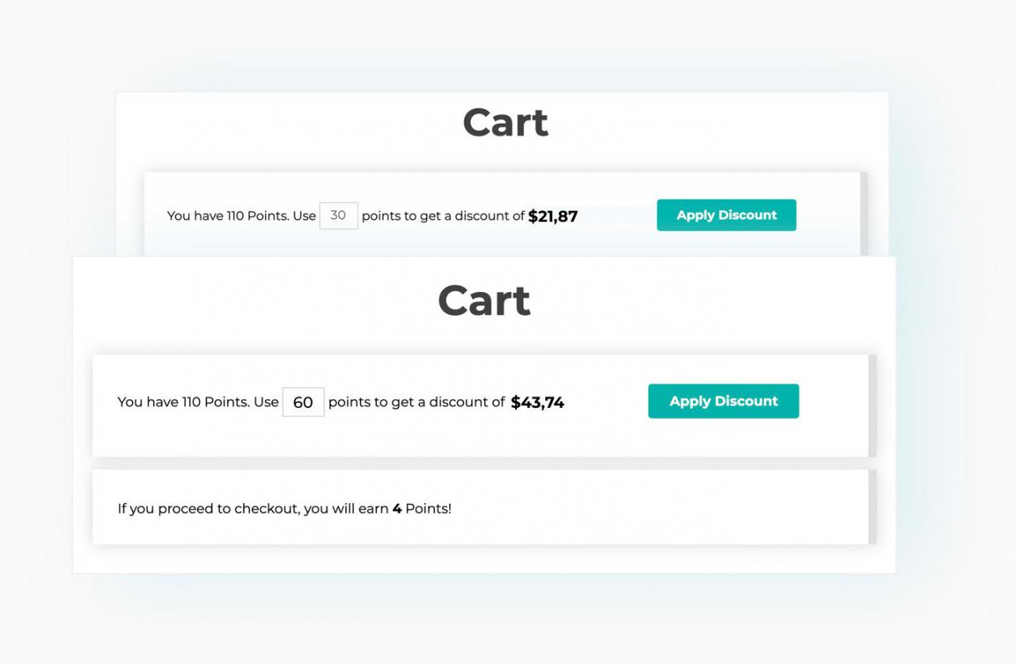Screen dimensions: 1016x664
Task: Click the top Cart heading
Action: [506, 121]
